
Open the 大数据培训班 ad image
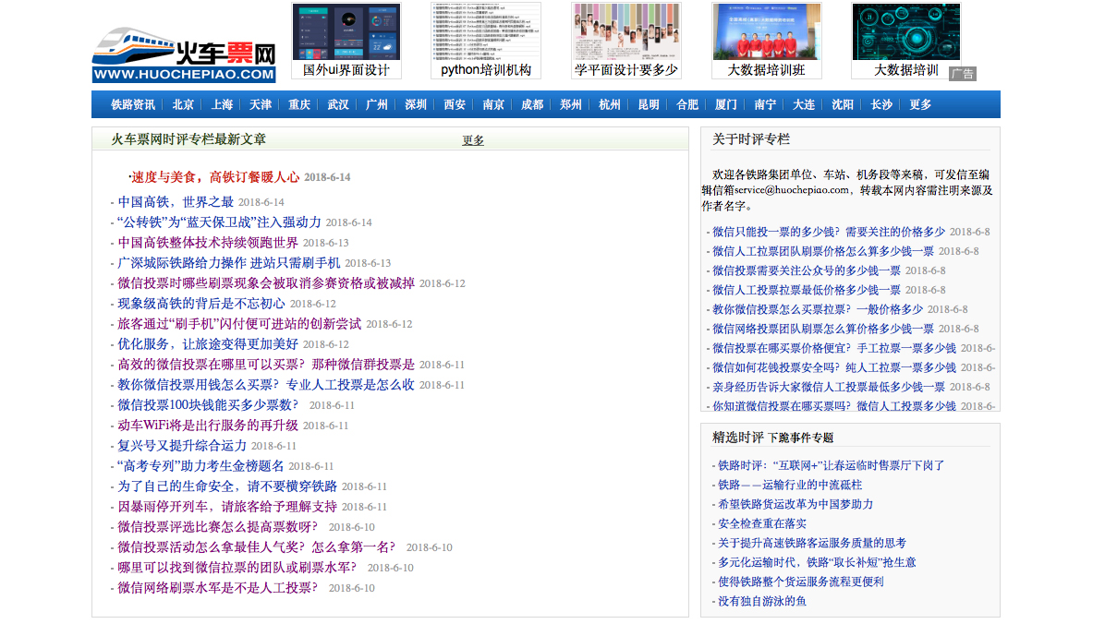pos(766,32)
